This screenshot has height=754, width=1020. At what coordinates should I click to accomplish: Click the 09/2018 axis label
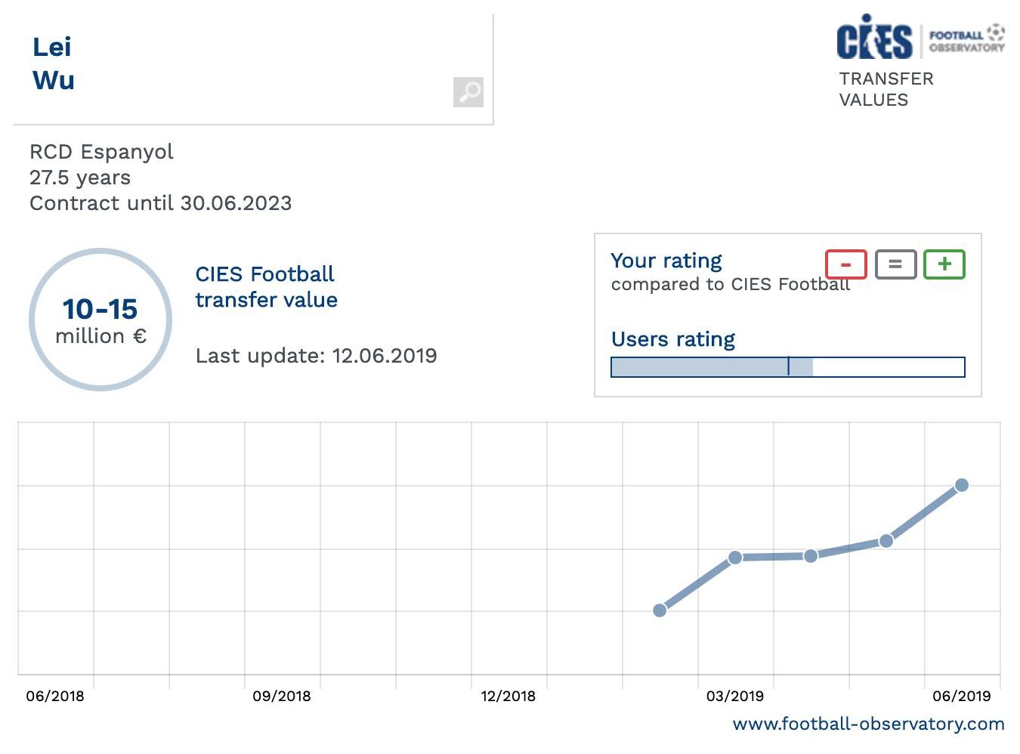tap(282, 696)
